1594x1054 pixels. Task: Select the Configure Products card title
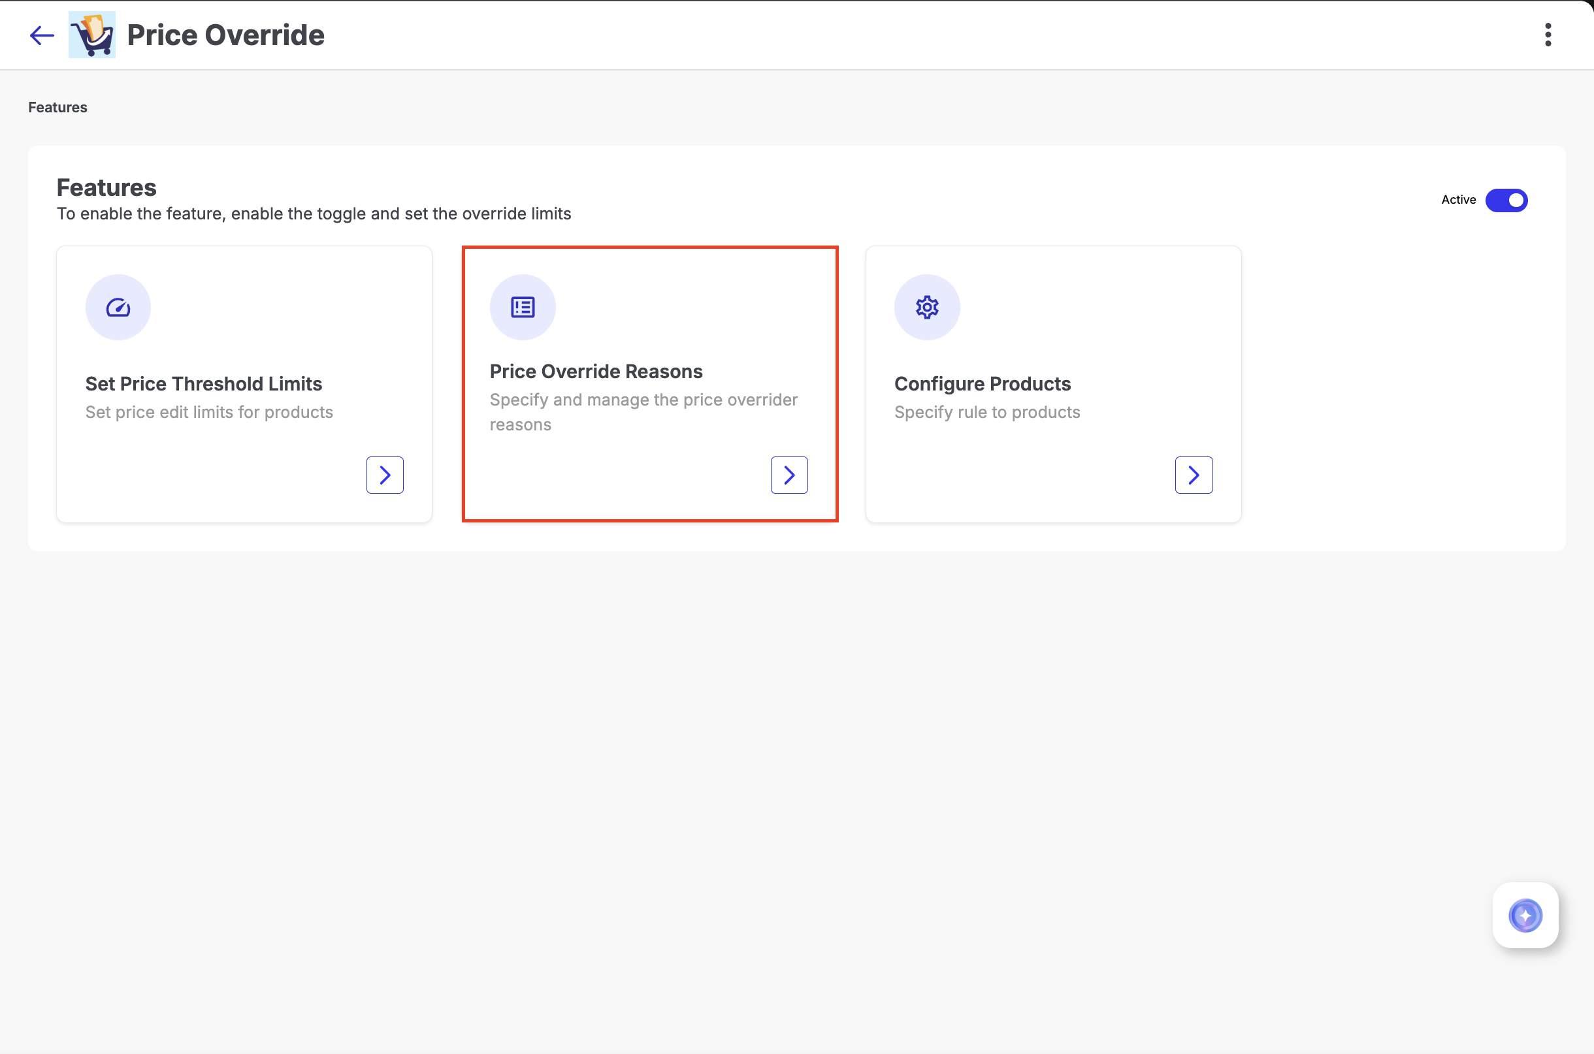tap(983, 384)
